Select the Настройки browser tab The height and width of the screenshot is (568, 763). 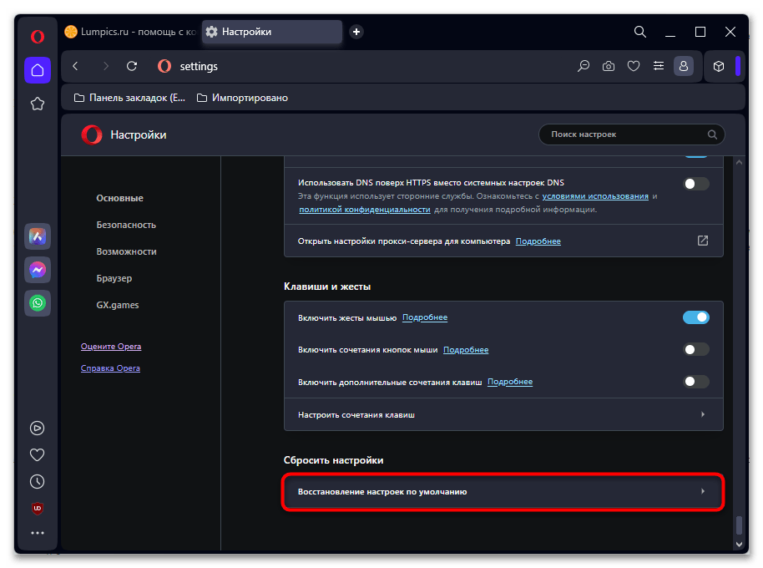tap(271, 32)
